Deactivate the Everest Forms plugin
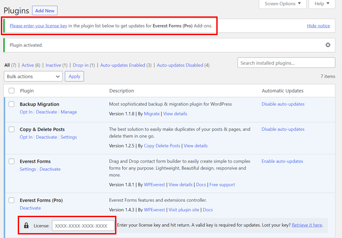The width and height of the screenshot is (342, 238). (x=50, y=169)
